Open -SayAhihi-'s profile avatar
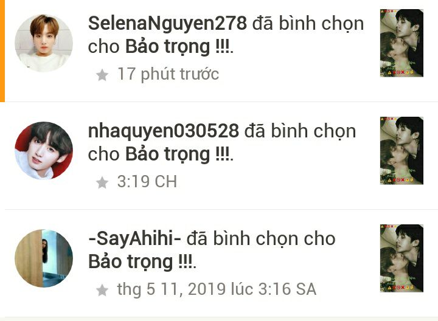The width and height of the screenshot is (438, 321). pyautogui.click(x=44, y=258)
